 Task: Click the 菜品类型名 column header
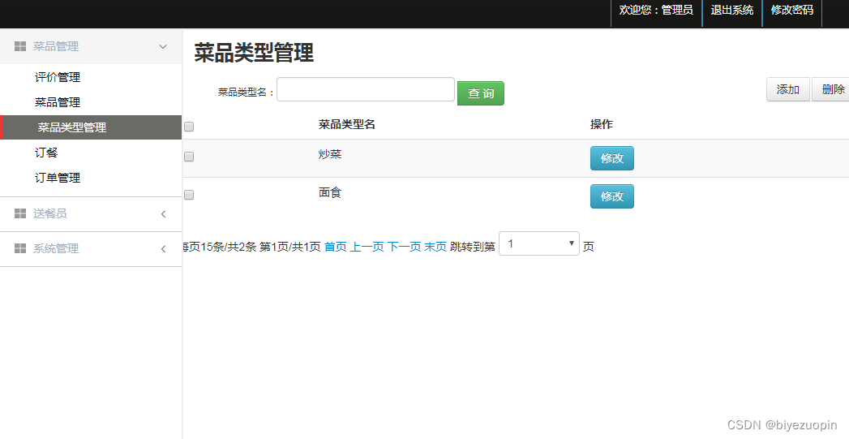click(346, 124)
